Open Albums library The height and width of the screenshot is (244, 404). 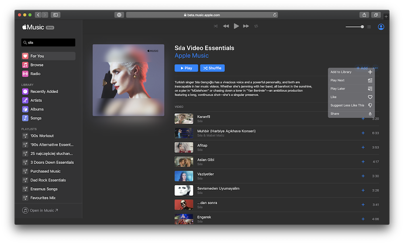coord(48,109)
